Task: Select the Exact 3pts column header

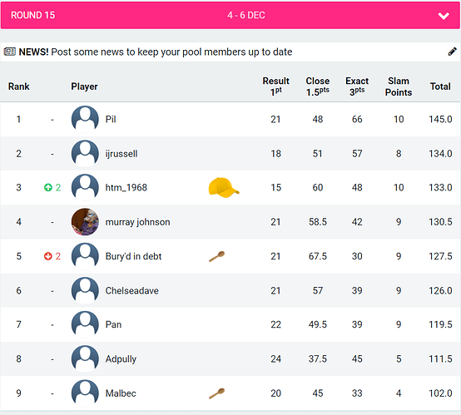Action: pos(357,86)
